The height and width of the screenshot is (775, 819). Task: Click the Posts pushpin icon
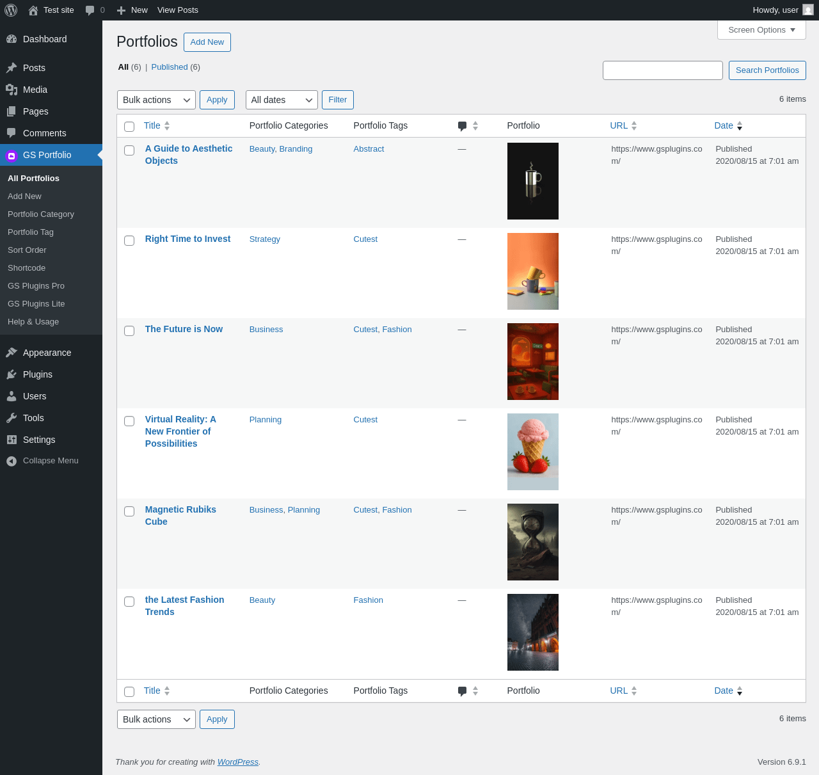click(x=12, y=68)
